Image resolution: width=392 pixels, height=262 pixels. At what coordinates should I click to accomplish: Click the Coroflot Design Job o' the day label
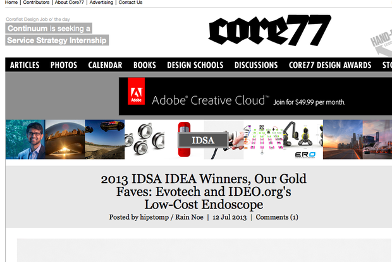click(38, 19)
